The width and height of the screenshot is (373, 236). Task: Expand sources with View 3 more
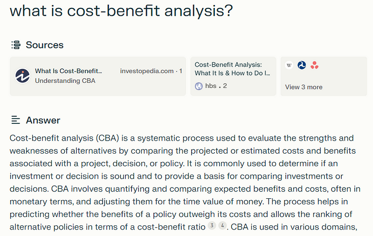tap(304, 87)
